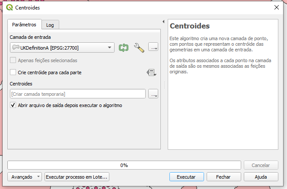Image resolution: width=287 pixels, height=189 pixels.
Task: Browse for input layer with ellipsis button
Action: [x=153, y=47]
